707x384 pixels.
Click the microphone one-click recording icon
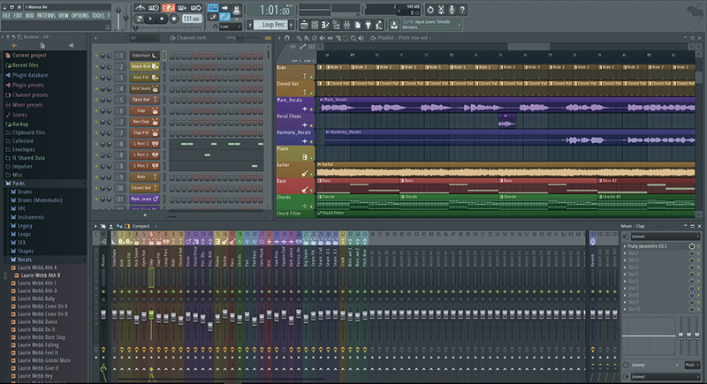click(452, 10)
